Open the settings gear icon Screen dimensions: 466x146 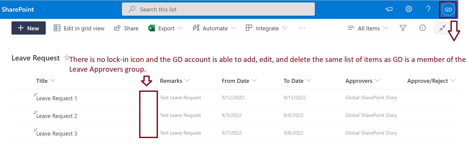point(409,9)
